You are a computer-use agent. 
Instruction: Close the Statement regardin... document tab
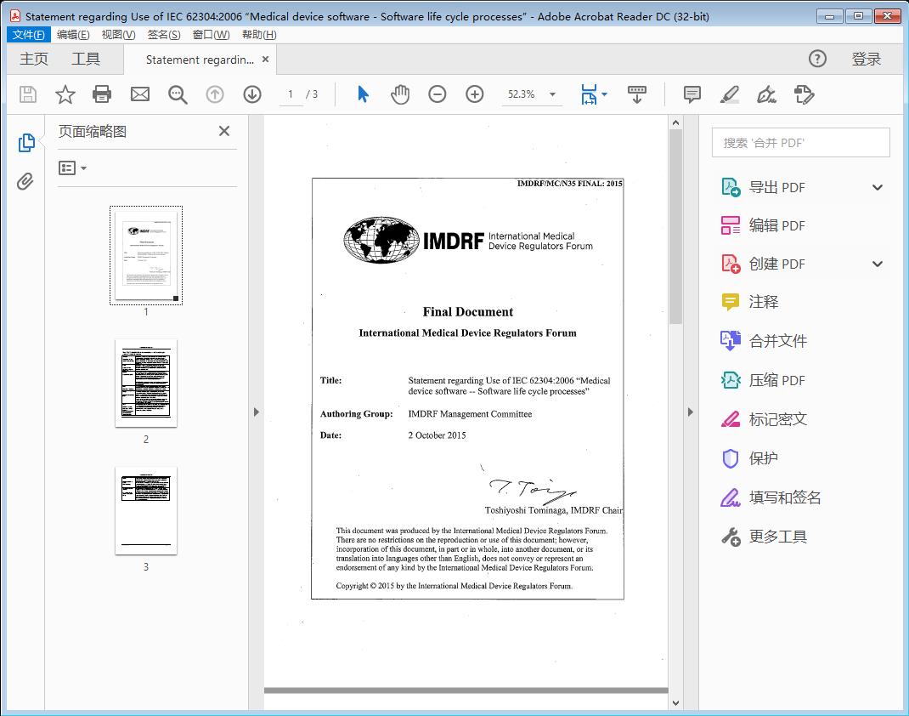coord(266,60)
